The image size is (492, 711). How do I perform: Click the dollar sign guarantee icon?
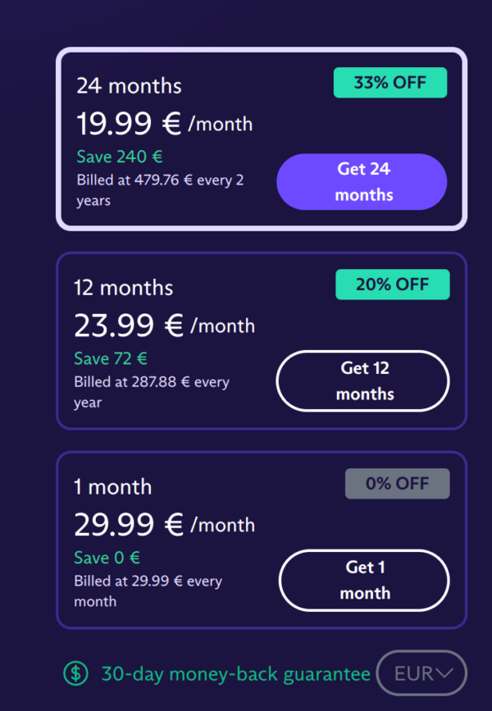[75, 673]
